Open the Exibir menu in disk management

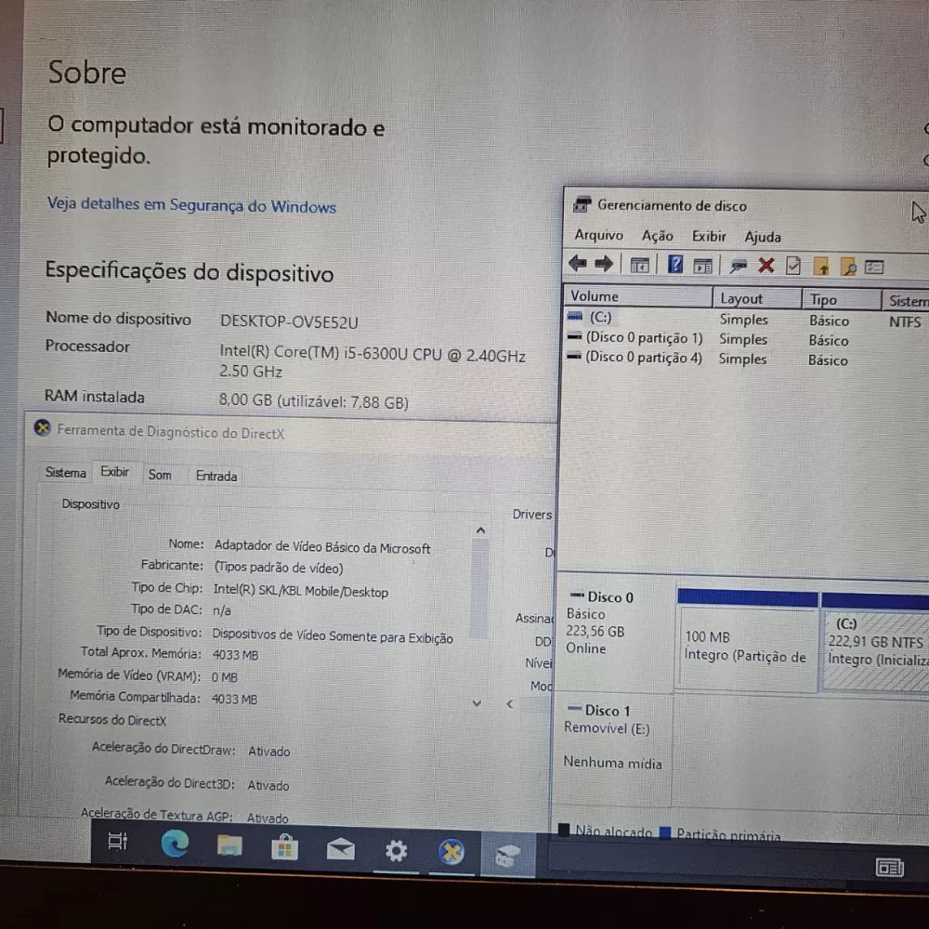coord(709,236)
